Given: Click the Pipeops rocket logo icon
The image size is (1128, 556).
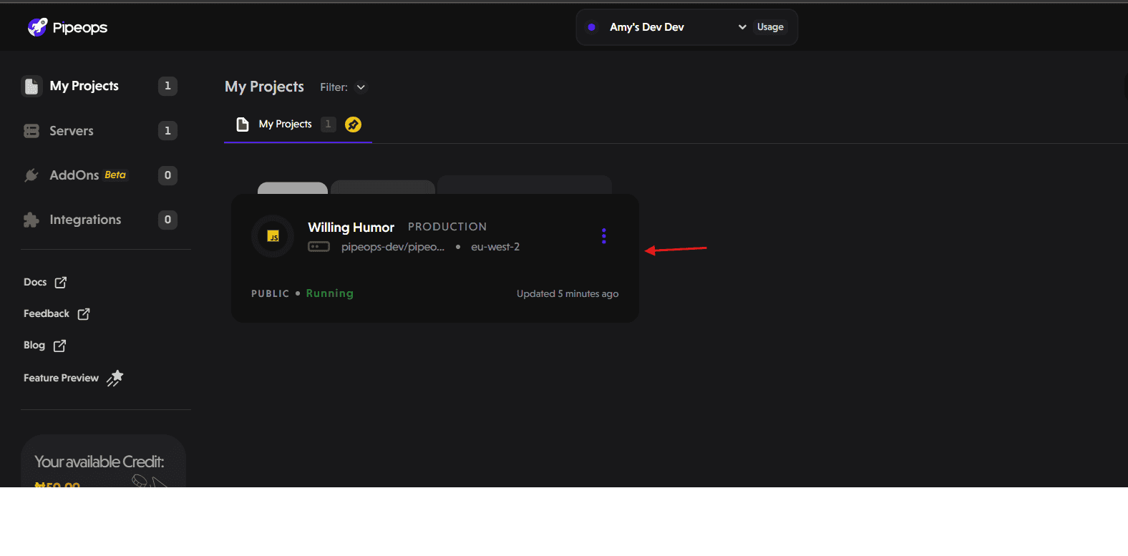Looking at the screenshot, I should [x=37, y=27].
